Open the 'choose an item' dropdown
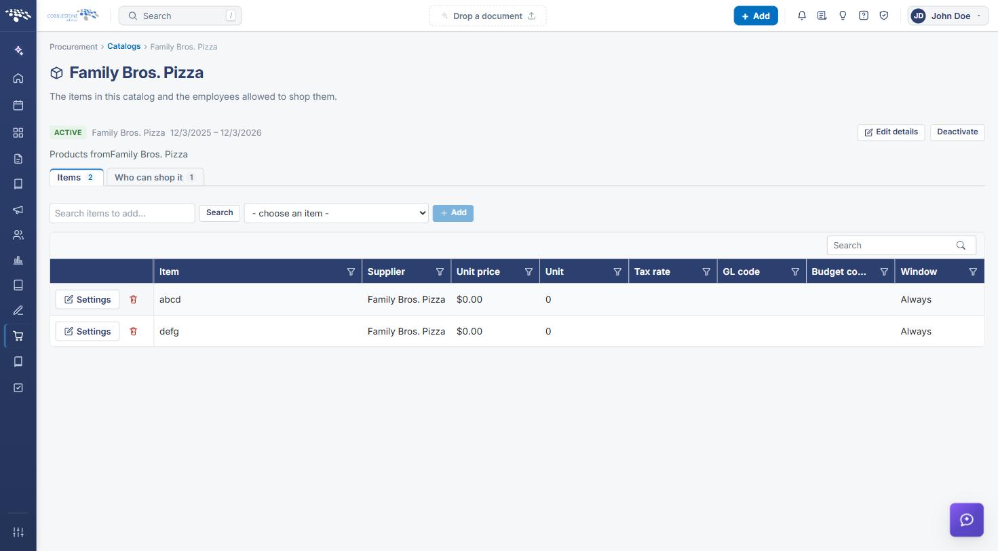This screenshot has width=998, height=551. tap(337, 213)
